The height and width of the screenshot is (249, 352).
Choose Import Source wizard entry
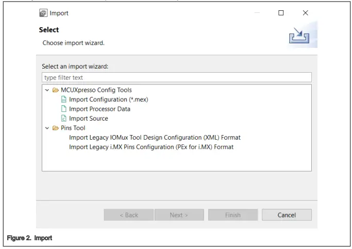[88, 119]
